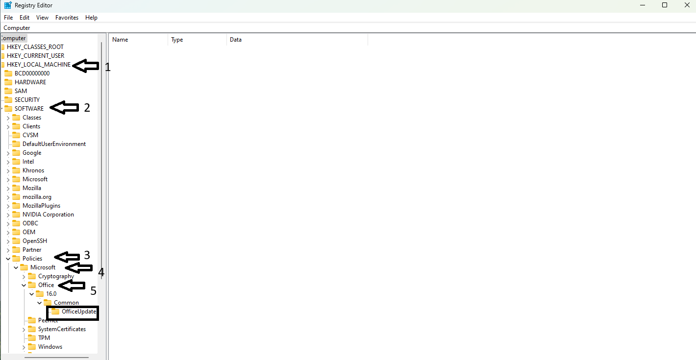Image resolution: width=696 pixels, height=360 pixels.
Task: Click the SAM key folder icon
Action: 8,91
